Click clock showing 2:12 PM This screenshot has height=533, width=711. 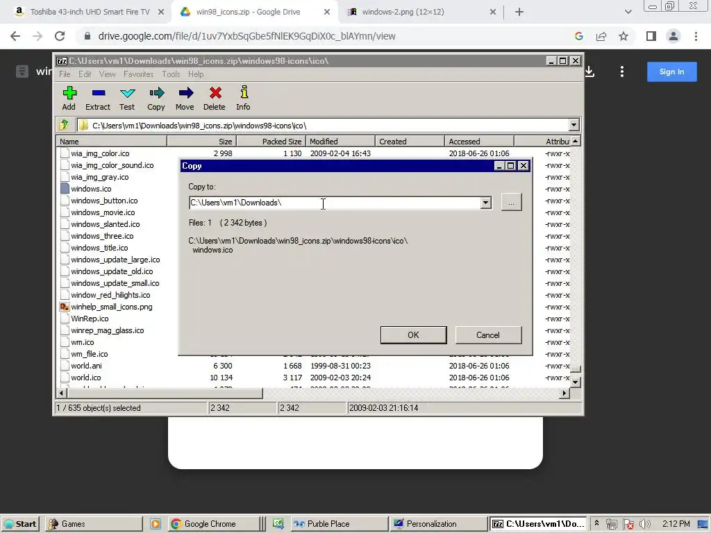(676, 524)
